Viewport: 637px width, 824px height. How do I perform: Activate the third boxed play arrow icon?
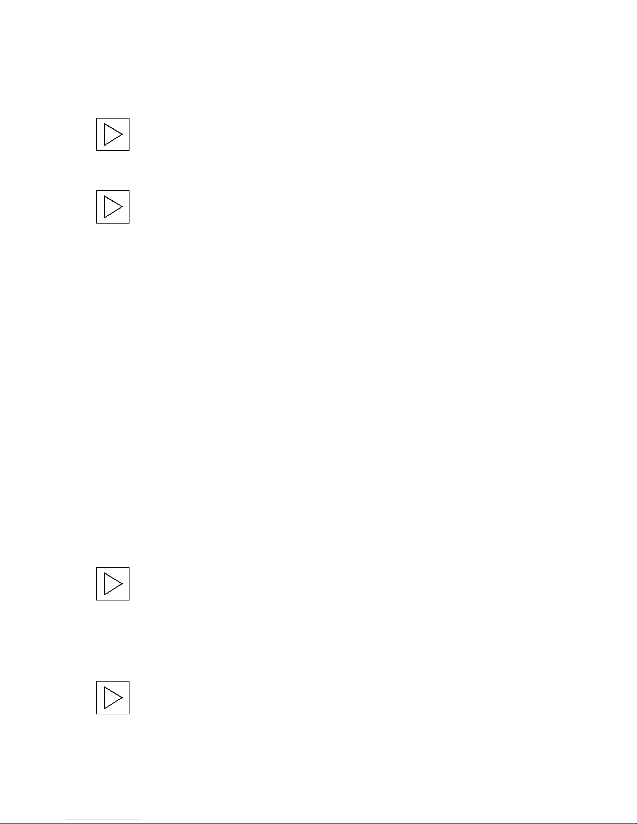pyautogui.click(x=113, y=584)
